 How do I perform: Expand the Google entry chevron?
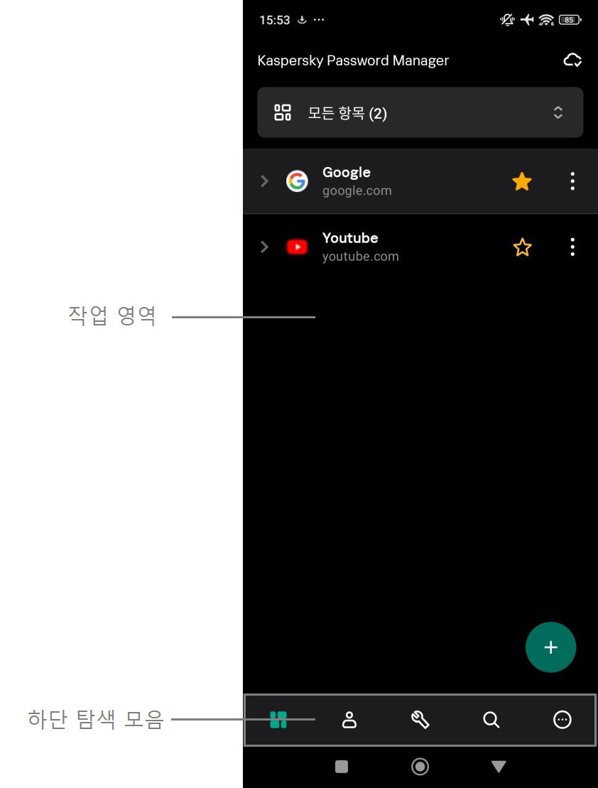pos(264,181)
